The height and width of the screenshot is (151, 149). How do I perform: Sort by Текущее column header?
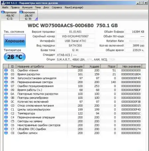pyautogui.click(x=76, y=66)
